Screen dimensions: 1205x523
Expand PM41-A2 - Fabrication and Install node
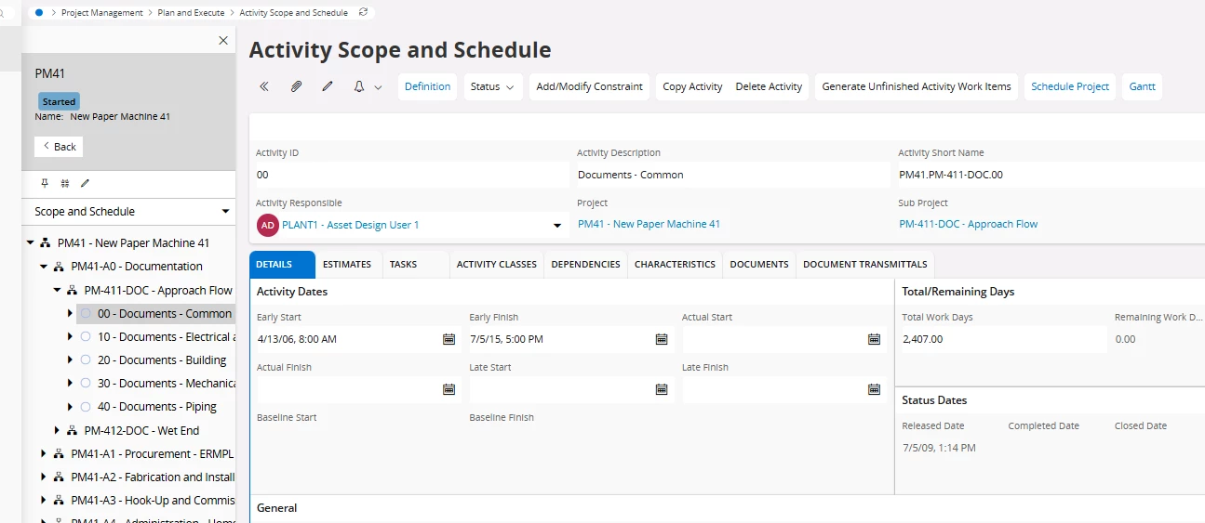click(44, 477)
